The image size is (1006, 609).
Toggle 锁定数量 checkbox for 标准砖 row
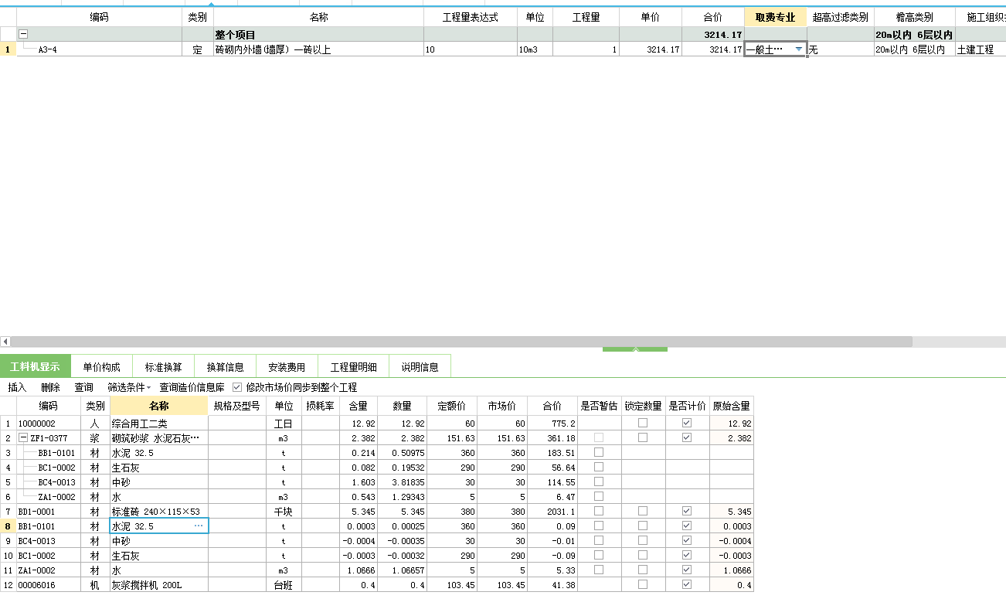point(643,512)
